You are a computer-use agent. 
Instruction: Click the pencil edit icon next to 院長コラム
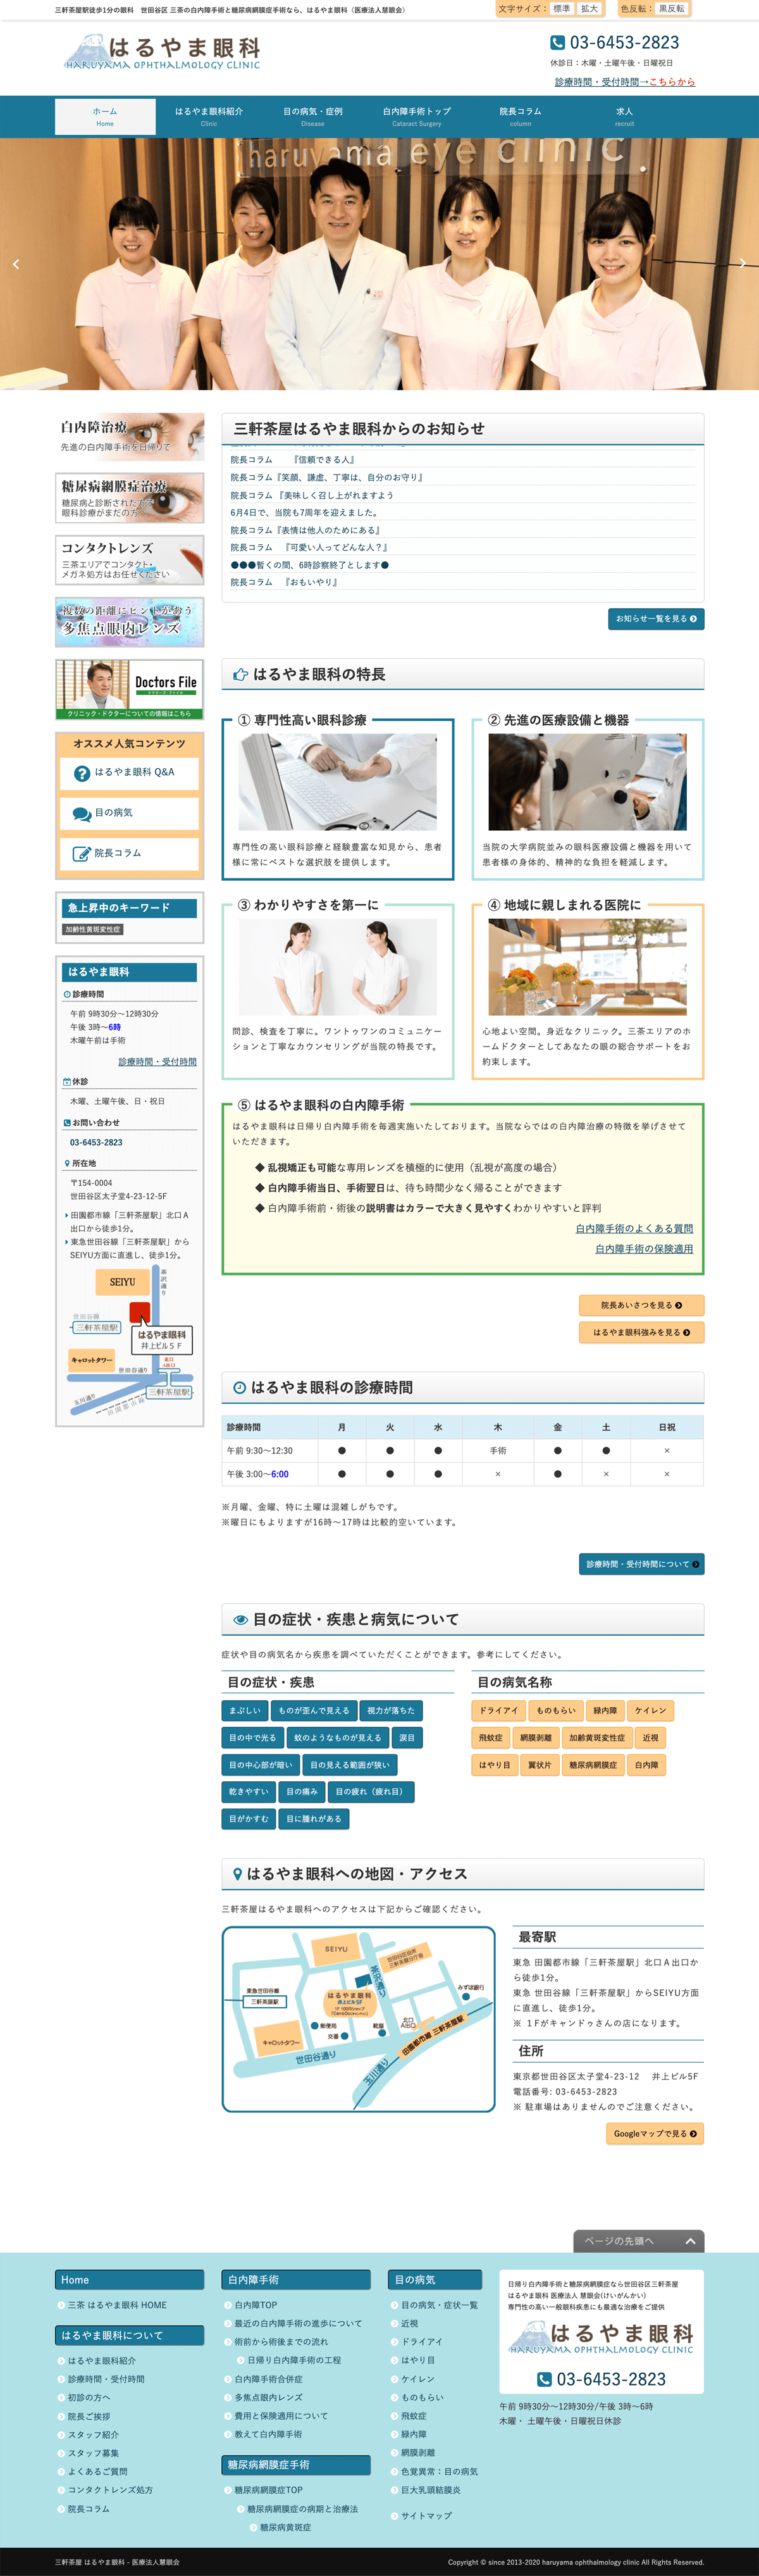[x=82, y=854]
